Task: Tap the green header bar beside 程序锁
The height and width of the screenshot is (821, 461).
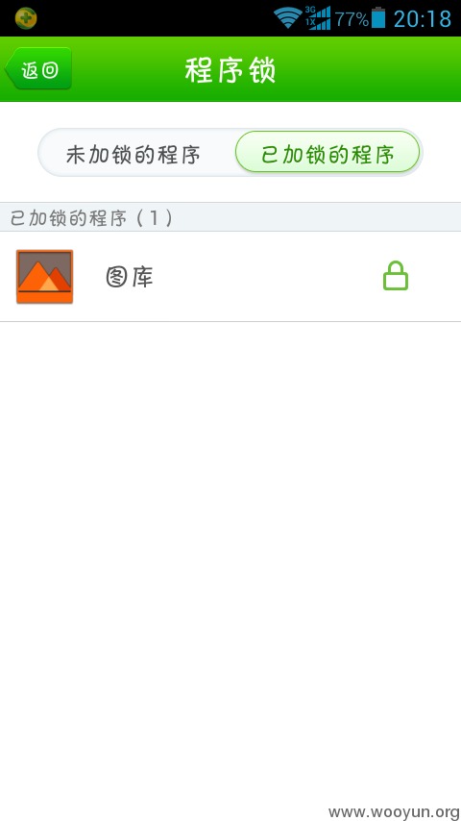Action: (366, 69)
